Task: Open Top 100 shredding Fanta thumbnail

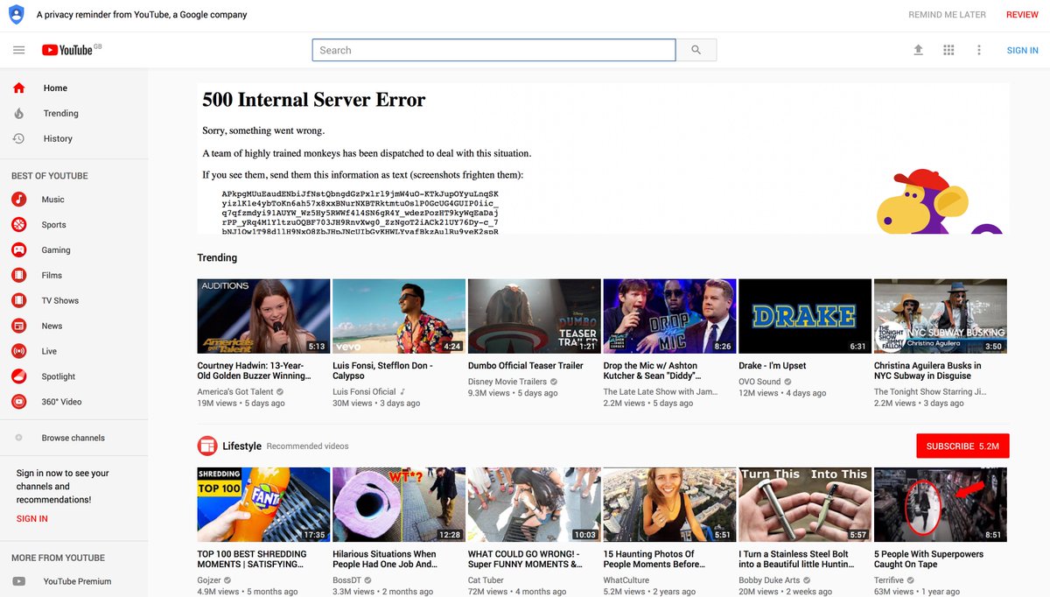Action: click(263, 504)
